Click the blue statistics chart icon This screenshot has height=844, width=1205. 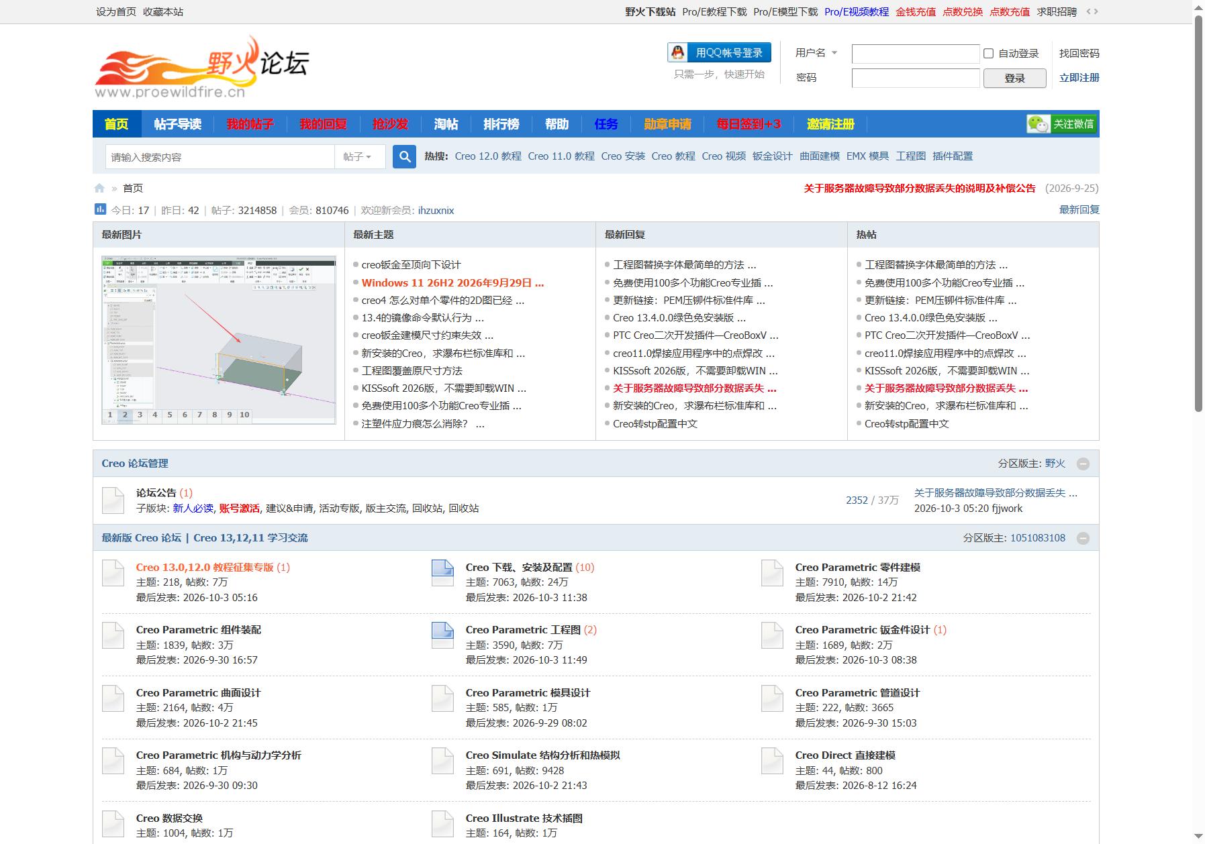[100, 209]
